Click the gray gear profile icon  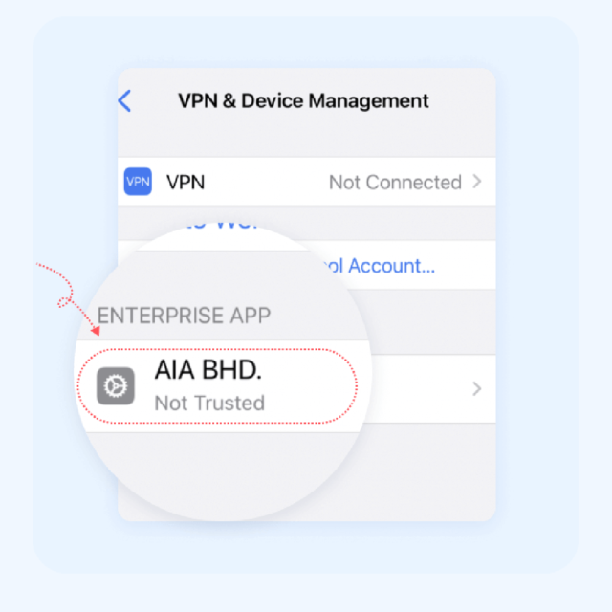click(x=116, y=386)
